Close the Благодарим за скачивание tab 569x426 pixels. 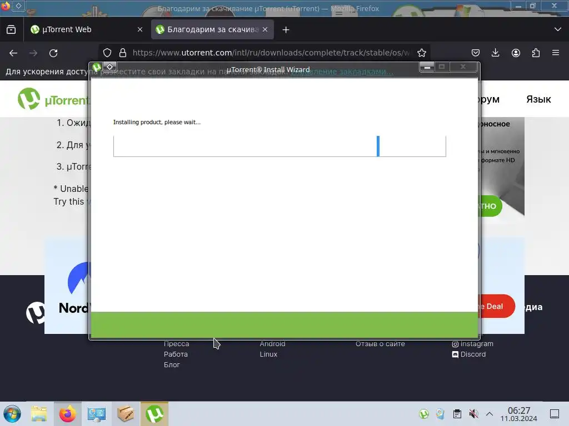(x=265, y=30)
